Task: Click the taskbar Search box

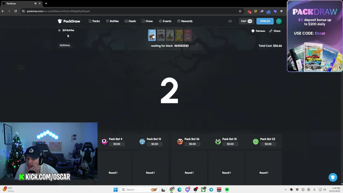Action: point(140,190)
